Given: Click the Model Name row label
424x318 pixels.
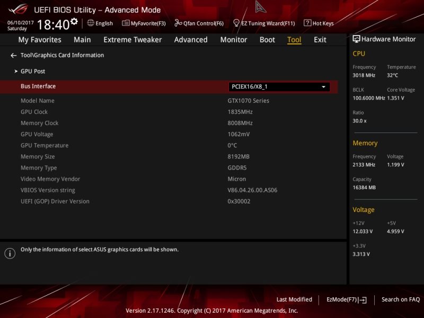Looking at the screenshot, I should pos(38,101).
